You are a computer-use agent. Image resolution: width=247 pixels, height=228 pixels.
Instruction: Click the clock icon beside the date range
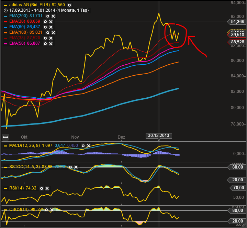5,11
